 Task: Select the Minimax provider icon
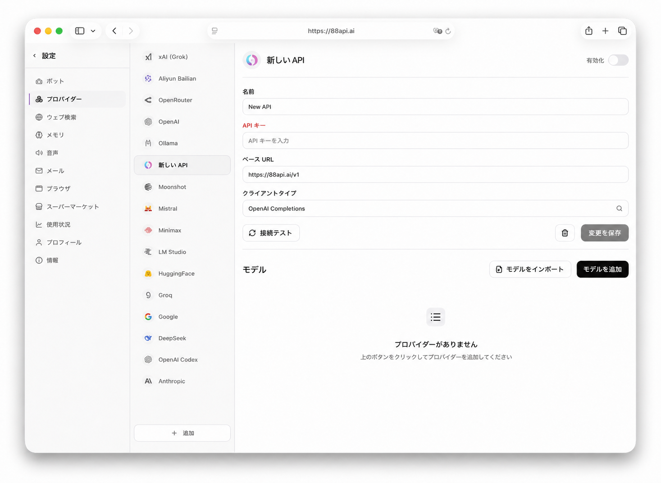coord(148,230)
